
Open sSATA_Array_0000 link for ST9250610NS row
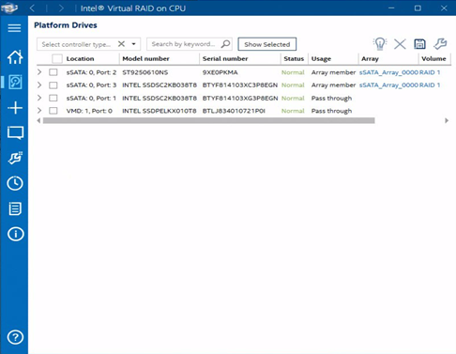tap(388, 72)
